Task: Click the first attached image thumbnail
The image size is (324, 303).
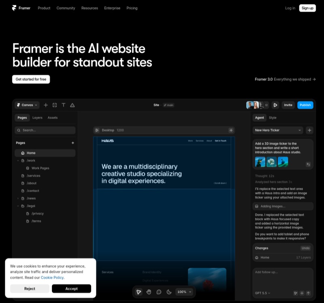Action: point(260,162)
